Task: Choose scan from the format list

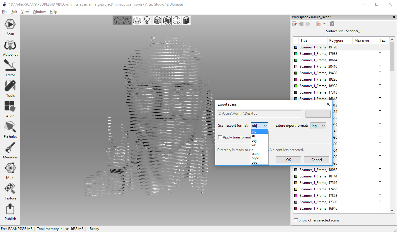Action: click(x=259, y=154)
